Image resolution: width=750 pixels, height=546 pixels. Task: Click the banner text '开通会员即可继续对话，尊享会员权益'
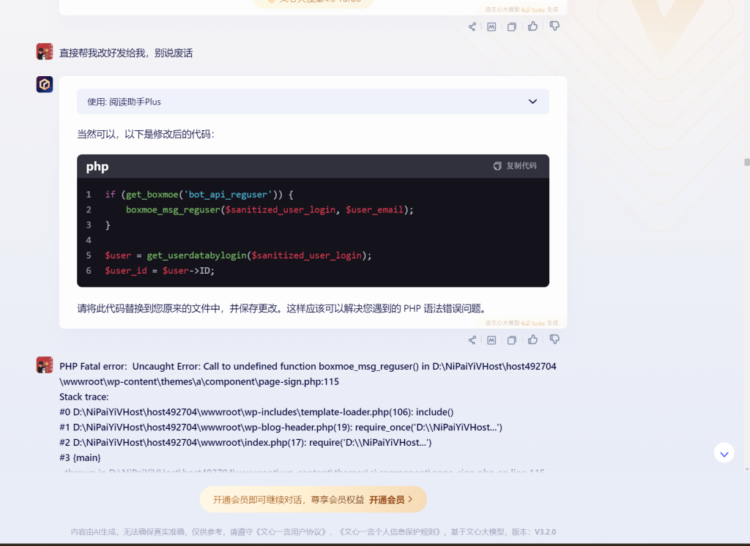(289, 500)
